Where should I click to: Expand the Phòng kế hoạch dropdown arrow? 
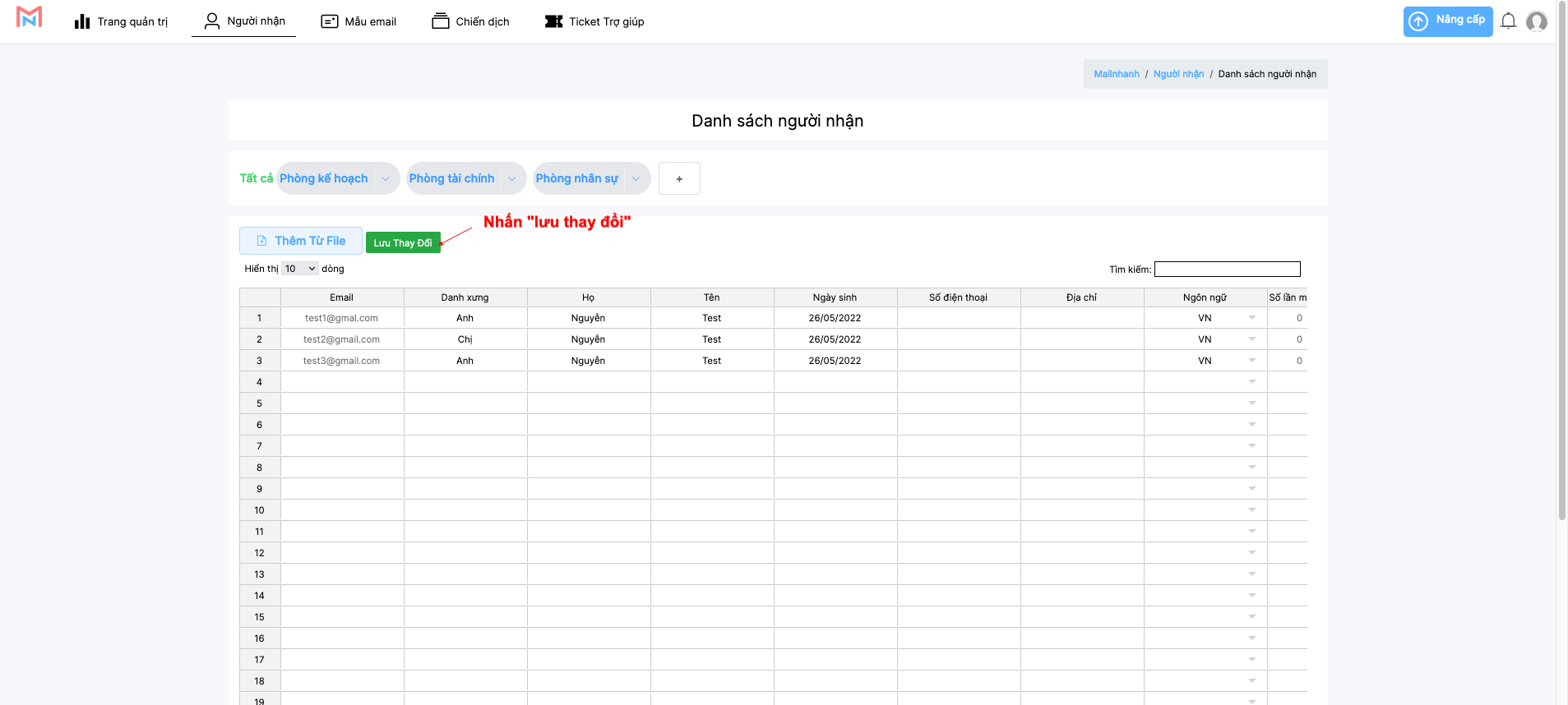[386, 179]
